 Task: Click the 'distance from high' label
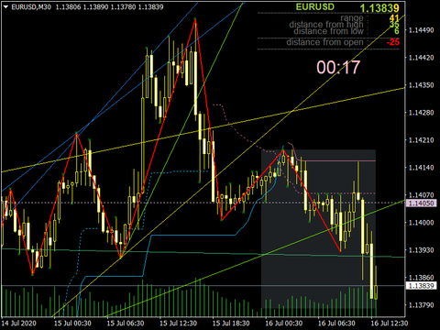[326, 25]
